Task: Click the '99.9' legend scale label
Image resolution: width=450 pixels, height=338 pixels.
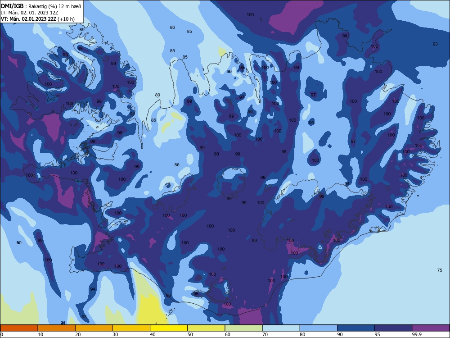Action: (x=416, y=334)
